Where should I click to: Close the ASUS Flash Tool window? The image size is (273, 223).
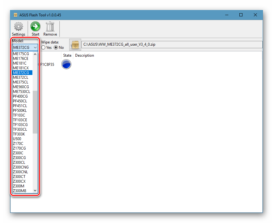point(255,15)
